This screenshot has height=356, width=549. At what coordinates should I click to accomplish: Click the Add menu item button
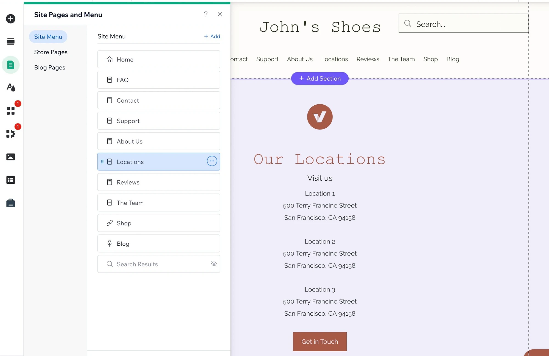pos(212,36)
